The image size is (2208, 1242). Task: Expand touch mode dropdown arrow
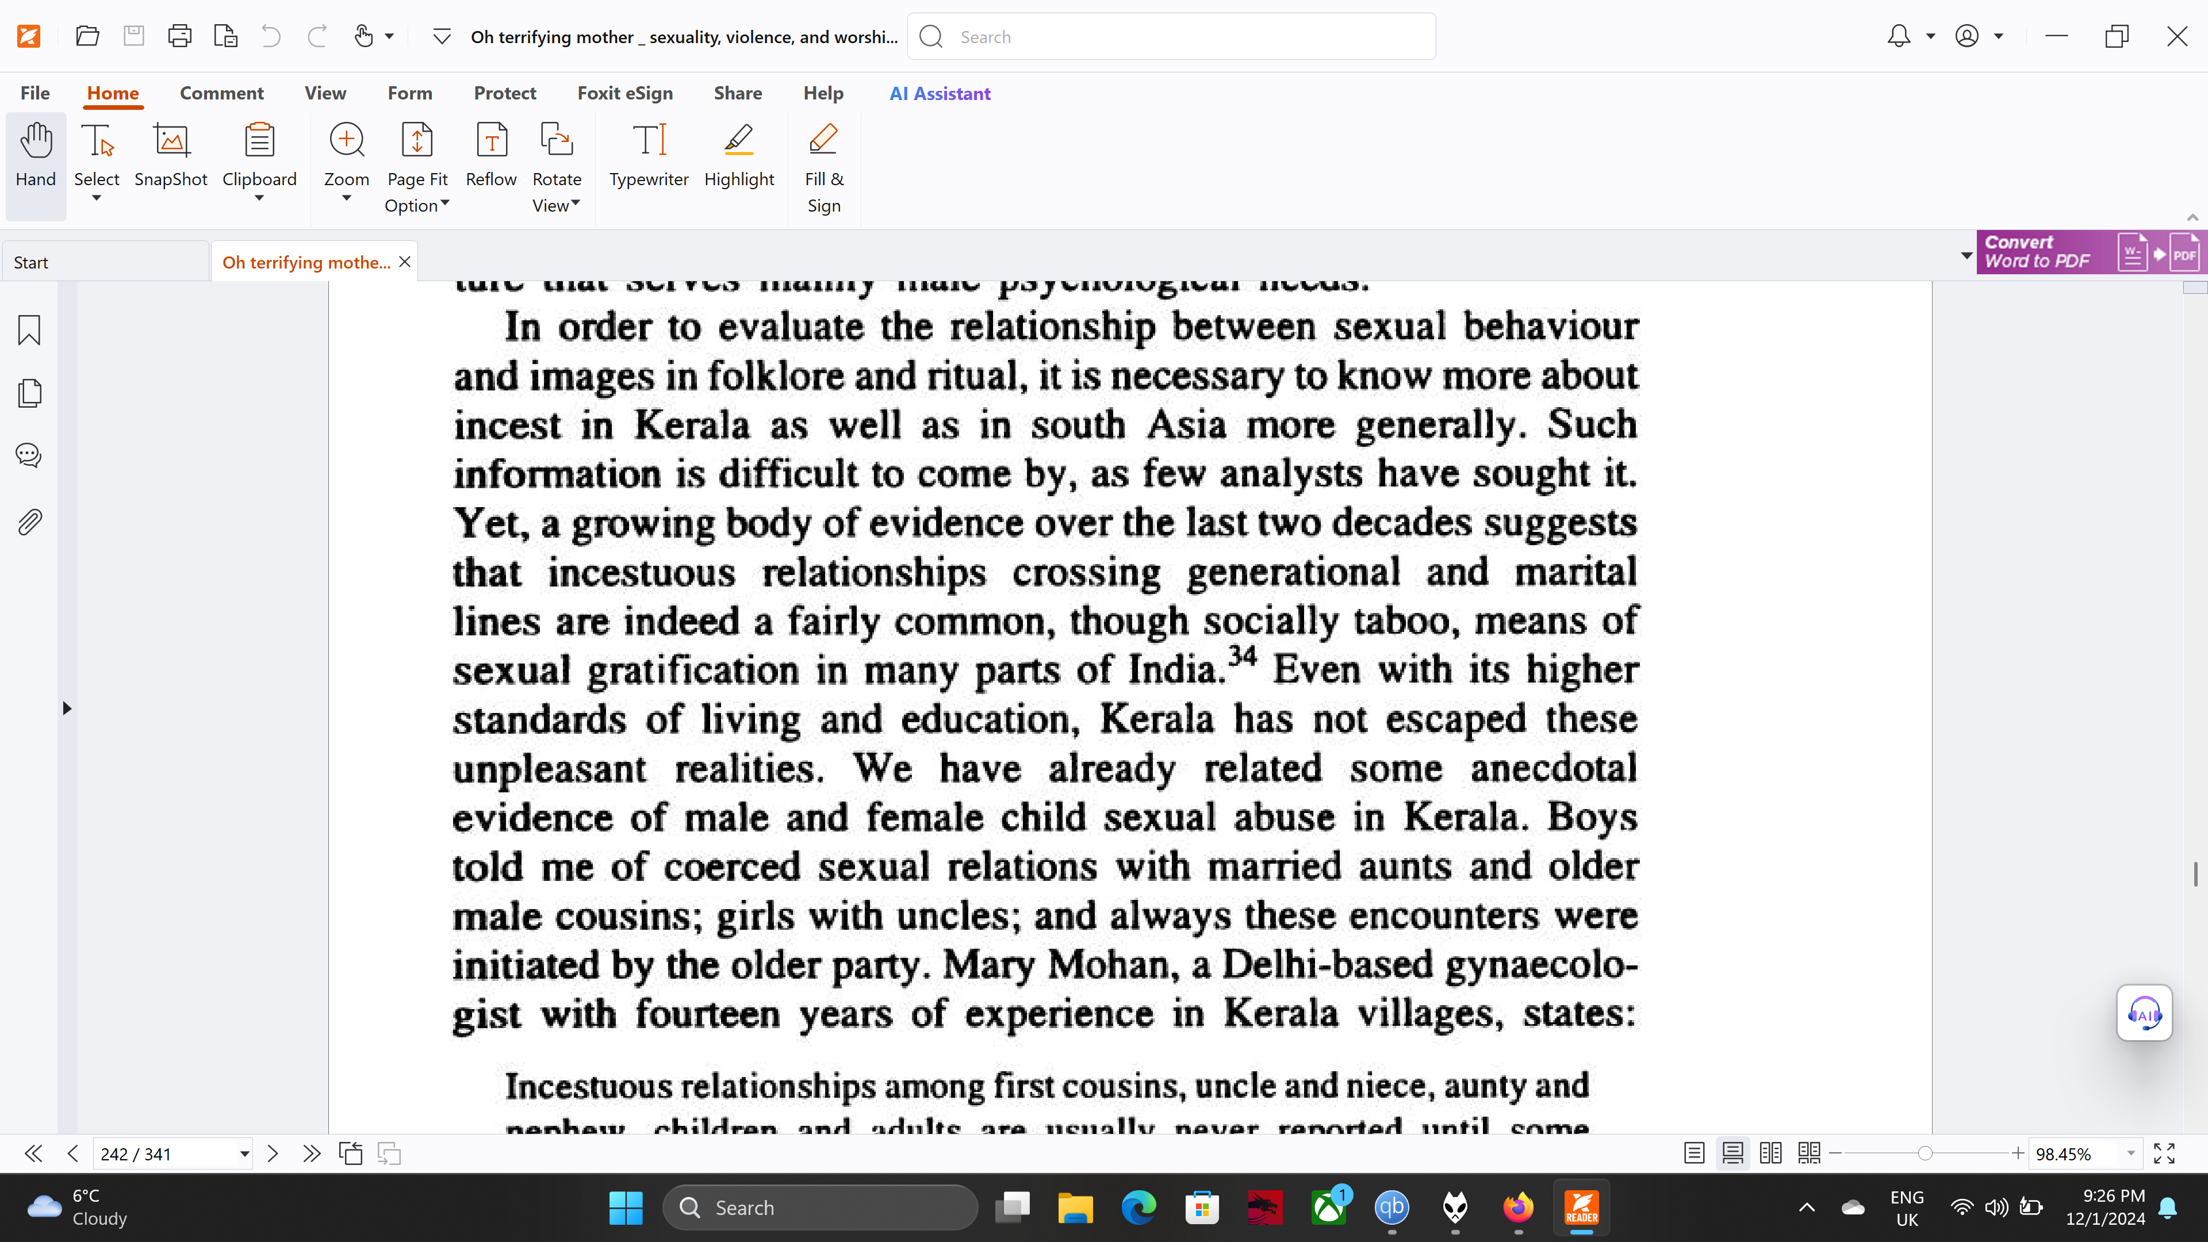[x=389, y=36]
